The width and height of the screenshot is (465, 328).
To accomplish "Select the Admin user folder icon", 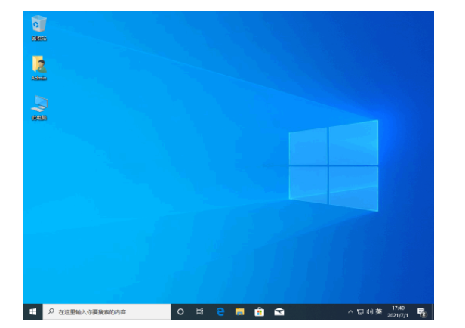I will pyautogui.click(x=38, y=65).
